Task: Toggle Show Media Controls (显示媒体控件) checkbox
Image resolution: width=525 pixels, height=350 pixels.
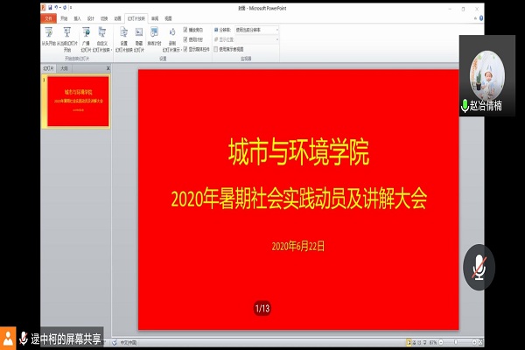Action: (x=185, y=48)
